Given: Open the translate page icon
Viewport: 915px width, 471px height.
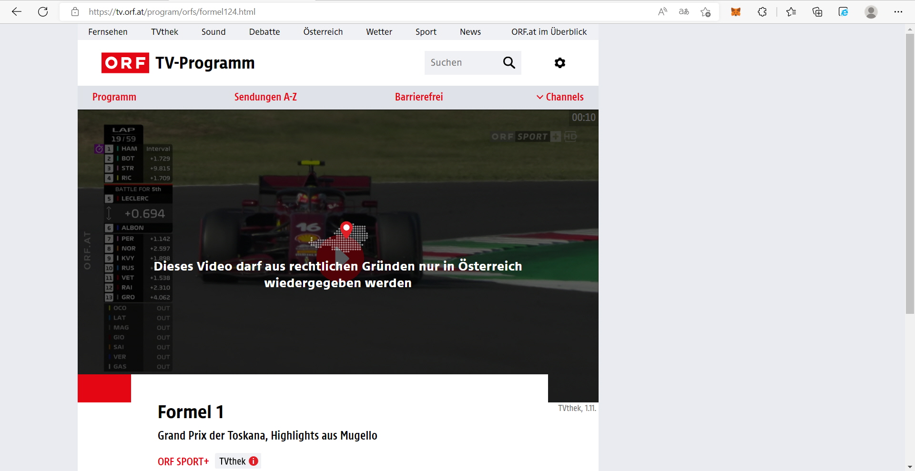Looking at the screenshot, I should 684,12.
